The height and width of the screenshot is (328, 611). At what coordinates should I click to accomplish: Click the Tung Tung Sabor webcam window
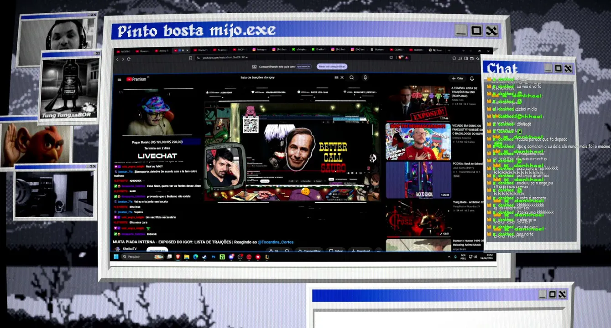click(69, 88)
